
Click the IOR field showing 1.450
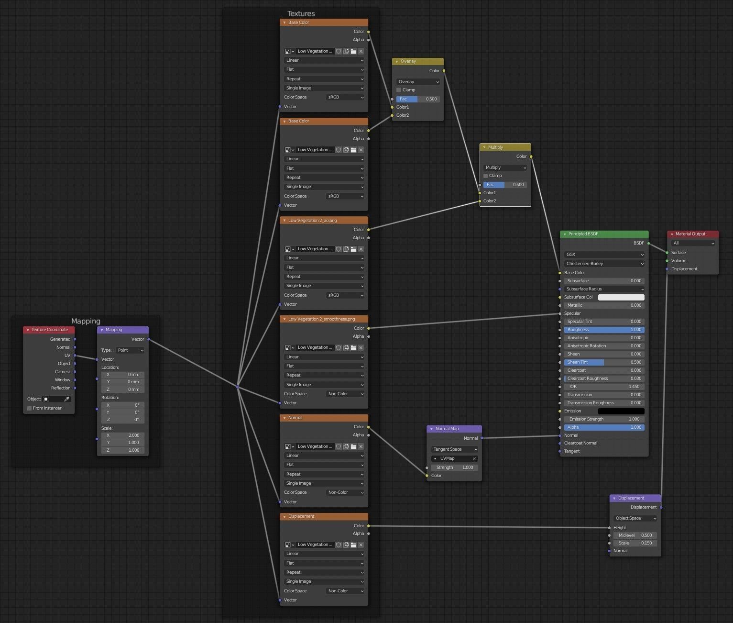click(x=604, y=387)
